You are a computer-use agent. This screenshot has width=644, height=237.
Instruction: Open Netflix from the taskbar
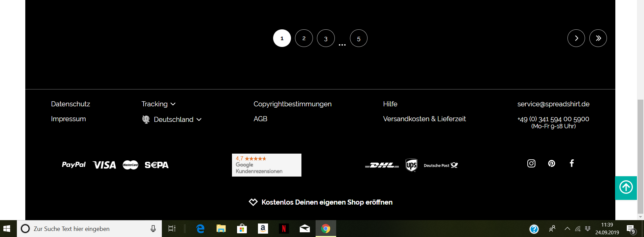(x=284, y=229)
